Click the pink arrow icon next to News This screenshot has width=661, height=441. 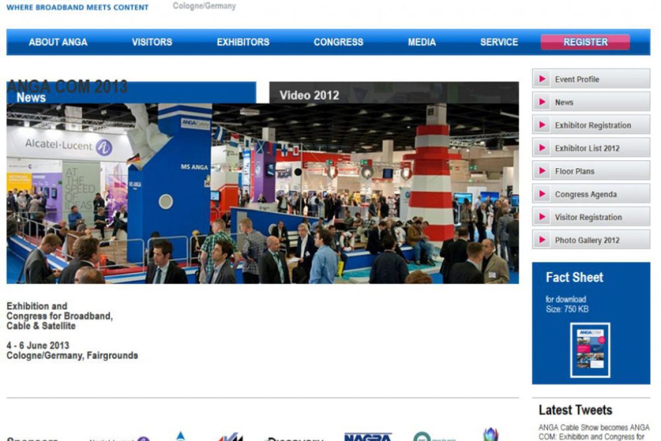543,103
